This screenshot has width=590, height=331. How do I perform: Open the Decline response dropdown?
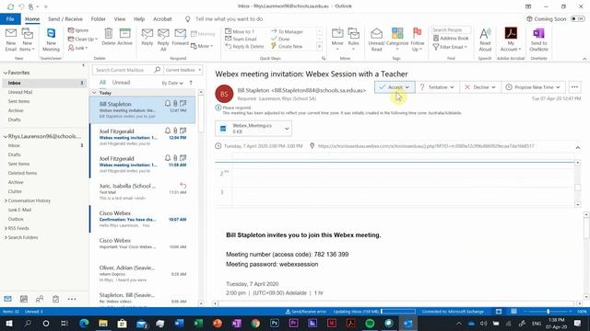(493, 87)
